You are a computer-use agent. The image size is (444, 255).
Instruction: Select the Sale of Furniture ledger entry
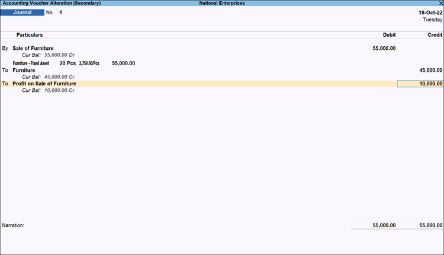41,48
